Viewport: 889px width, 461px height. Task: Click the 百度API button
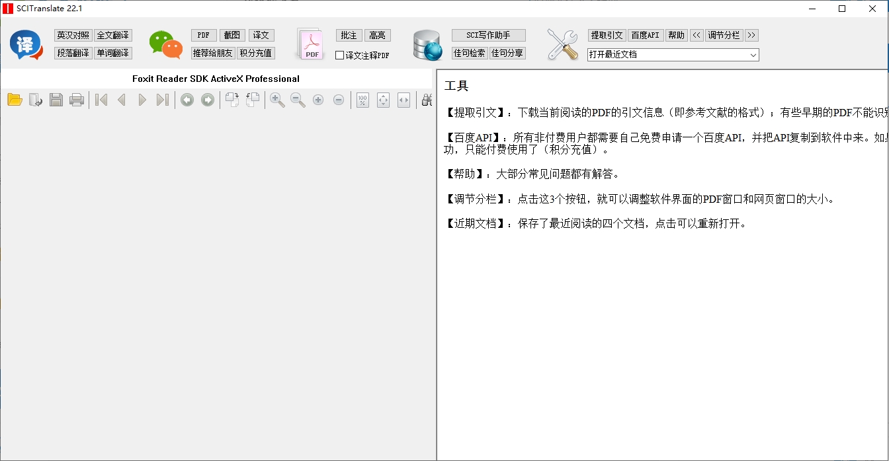(645, 35)
